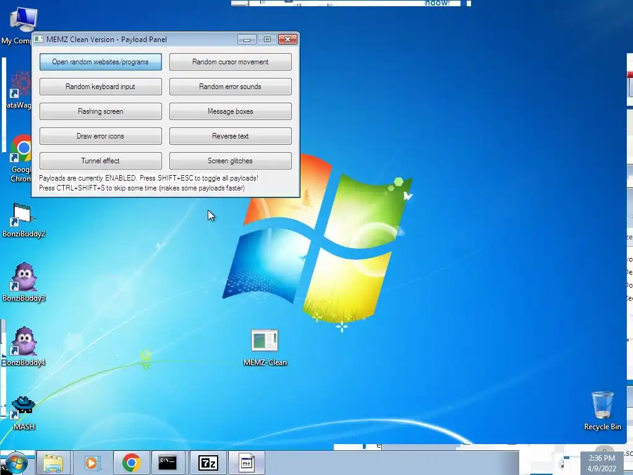Toggle the Flashing screen payload
This screenshot has width=633, height=475.
101,111
